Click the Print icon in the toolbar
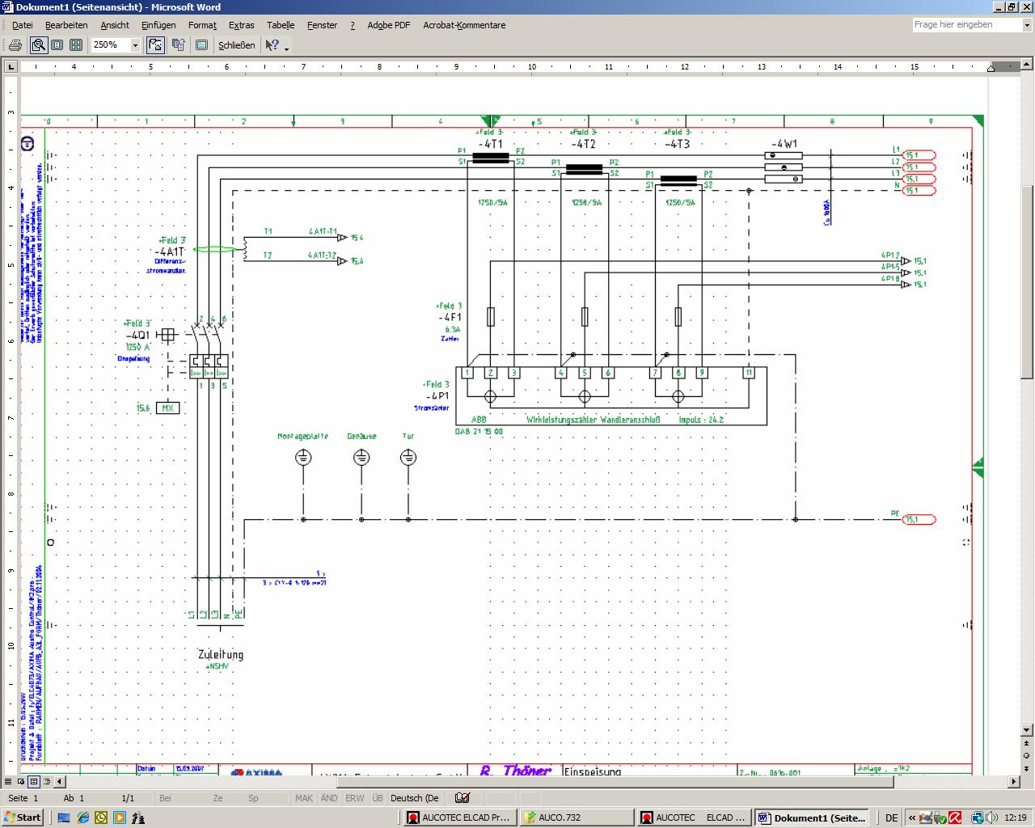The height and width of the screenshot is (828, 1035). pyautogui.click(x=15, y=45)
